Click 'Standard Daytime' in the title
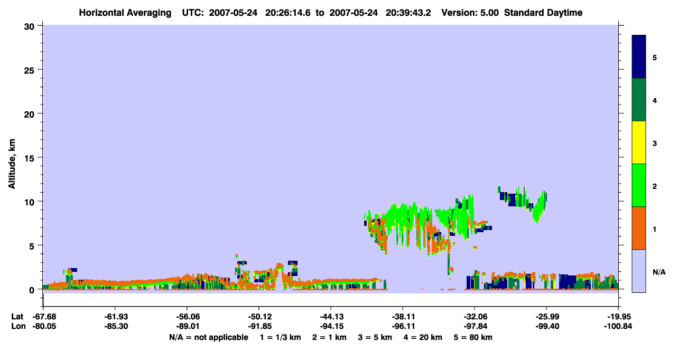687x352 pixels. [x=543, y=13]
